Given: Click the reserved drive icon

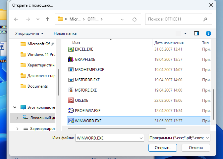Looking at the screenshot, I should [x=26, y=129].
